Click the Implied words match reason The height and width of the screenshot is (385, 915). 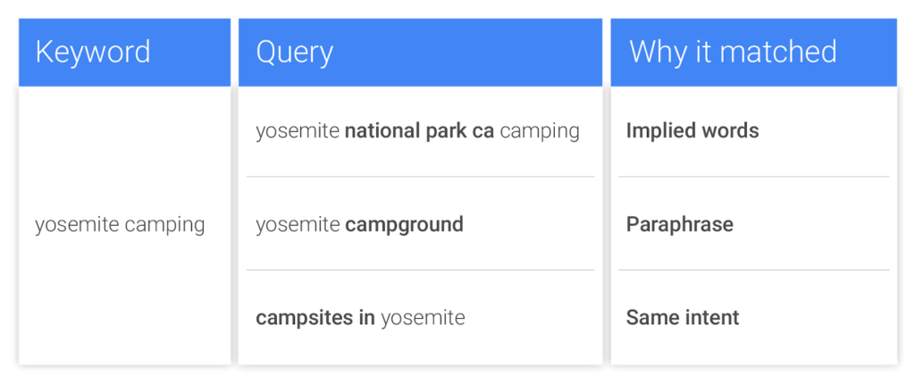pyautogui.click(x=693, y=131)
